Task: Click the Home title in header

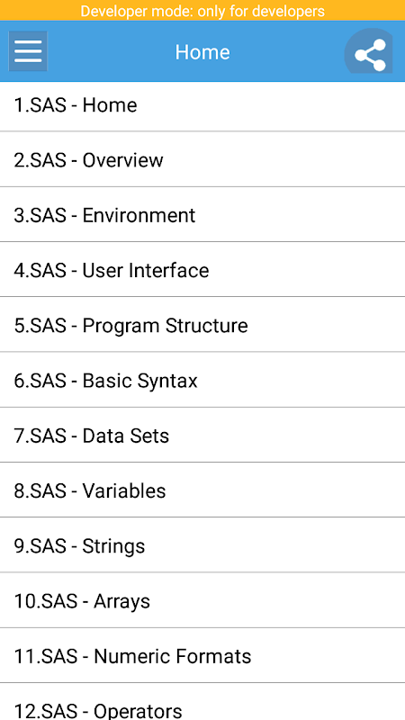Action: [x=202, y=52]
